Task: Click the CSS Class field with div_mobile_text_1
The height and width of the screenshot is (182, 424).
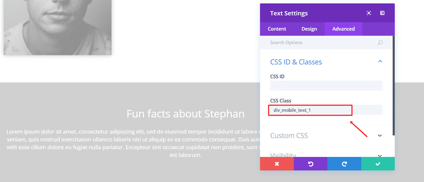Action: click(326, 110)
